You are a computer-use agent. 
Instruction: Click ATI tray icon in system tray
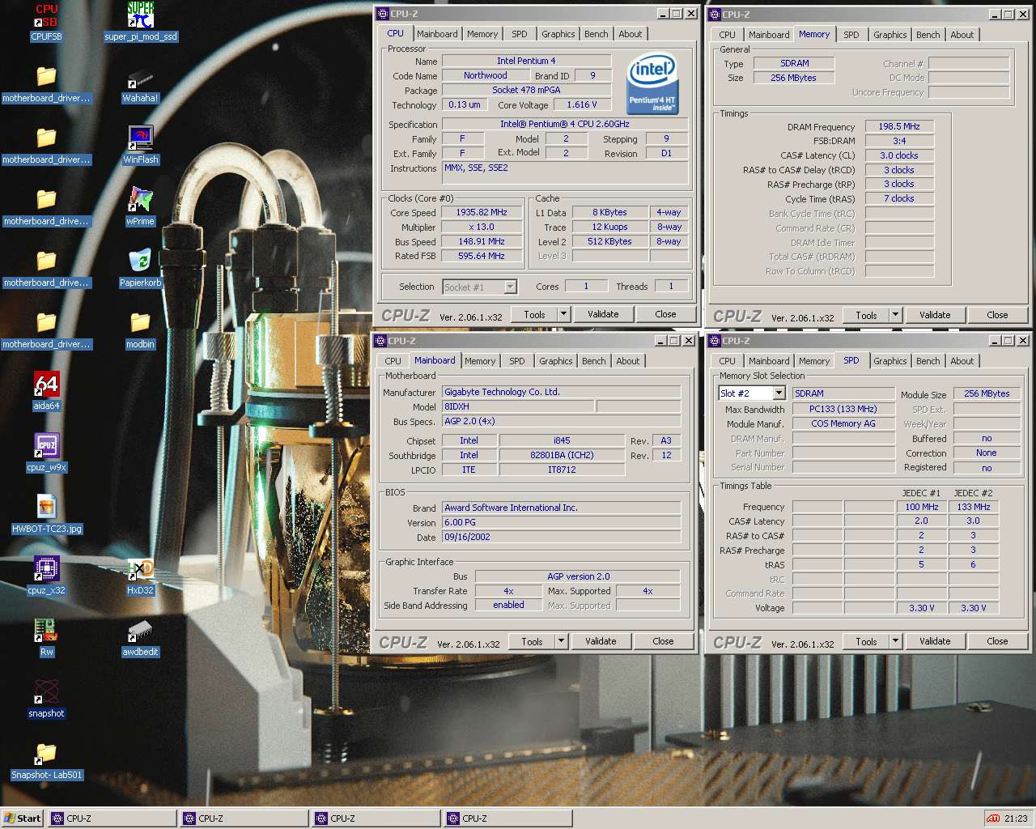click(993, 818)
